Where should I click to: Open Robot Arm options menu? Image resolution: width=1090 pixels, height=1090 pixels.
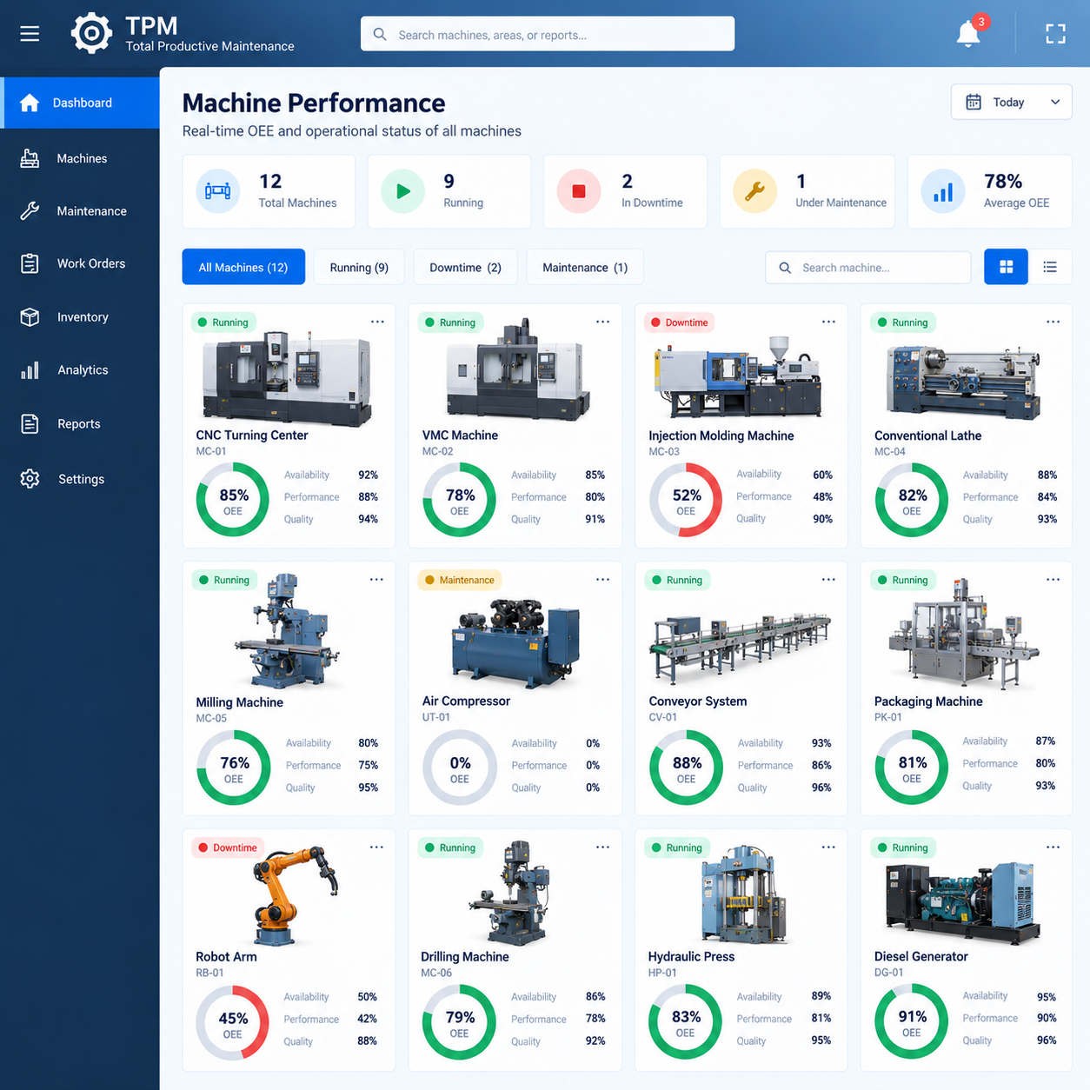(x=376, y=847)
